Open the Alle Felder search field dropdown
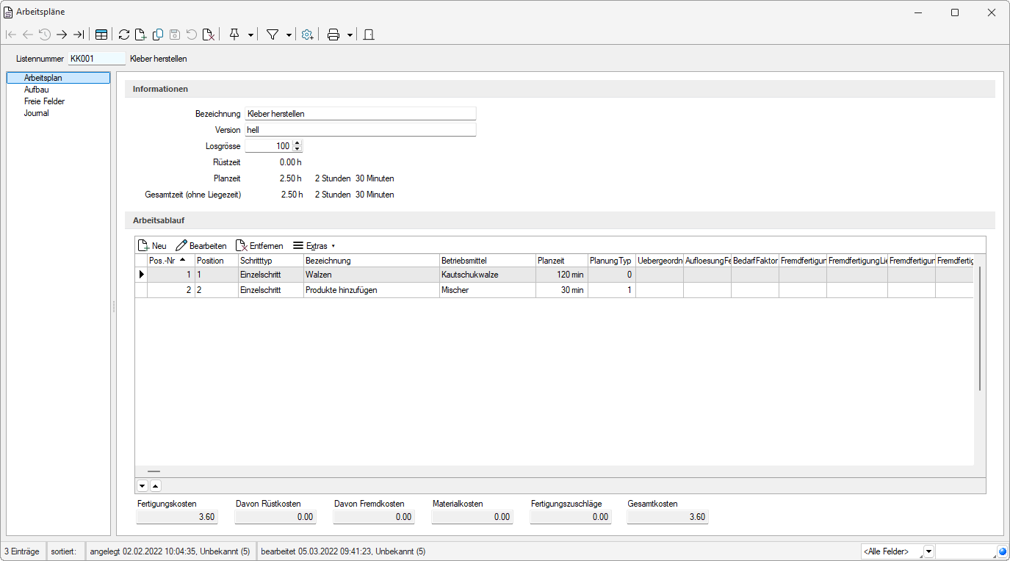This screenshot has width=1010, height=561. pyautogui.click(x=928, y=551)
